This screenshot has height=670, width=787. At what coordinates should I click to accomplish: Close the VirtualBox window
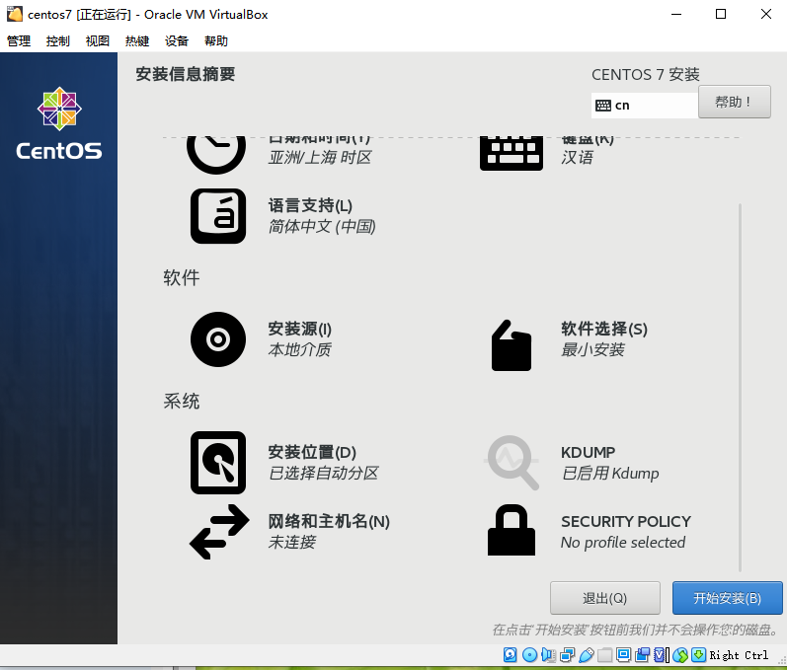click(x=766, y=14)
